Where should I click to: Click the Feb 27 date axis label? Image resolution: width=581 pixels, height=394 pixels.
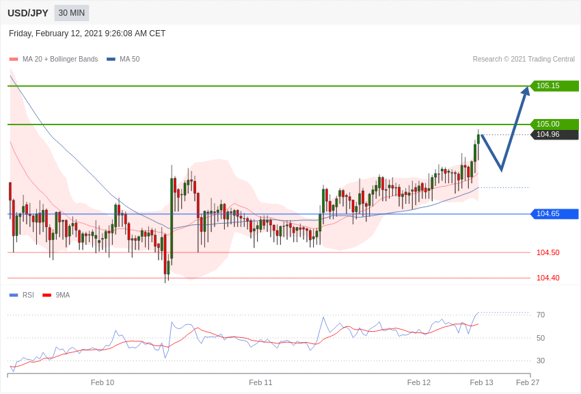coord(528,383)
